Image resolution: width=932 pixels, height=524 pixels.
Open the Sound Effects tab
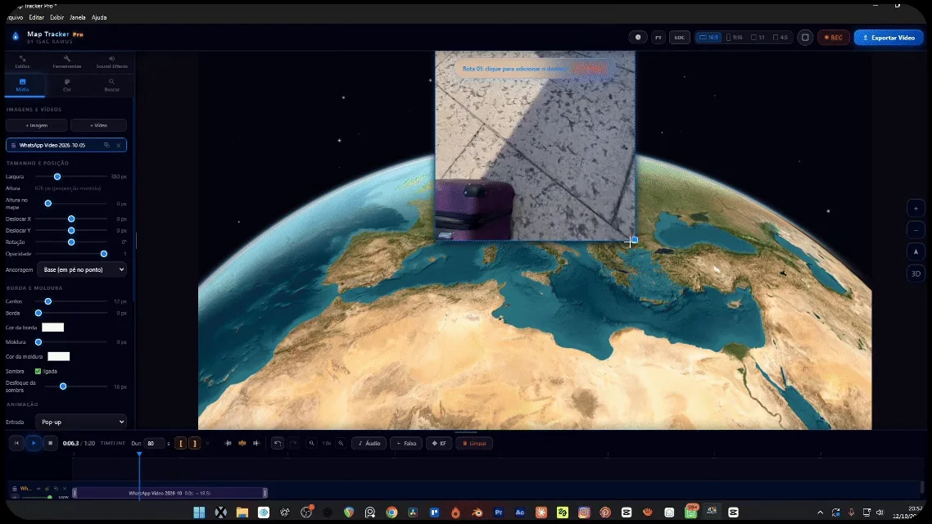click(x=111, y=61)
